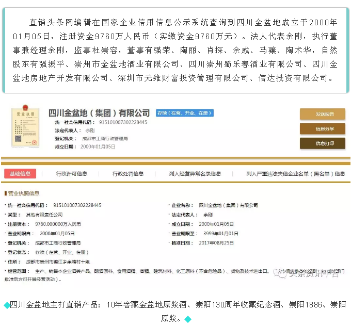Click the license-info 登记机关 value 成都市工商行政管理局
The width and height of the screenshot is (351, 326).
point(58,243)
